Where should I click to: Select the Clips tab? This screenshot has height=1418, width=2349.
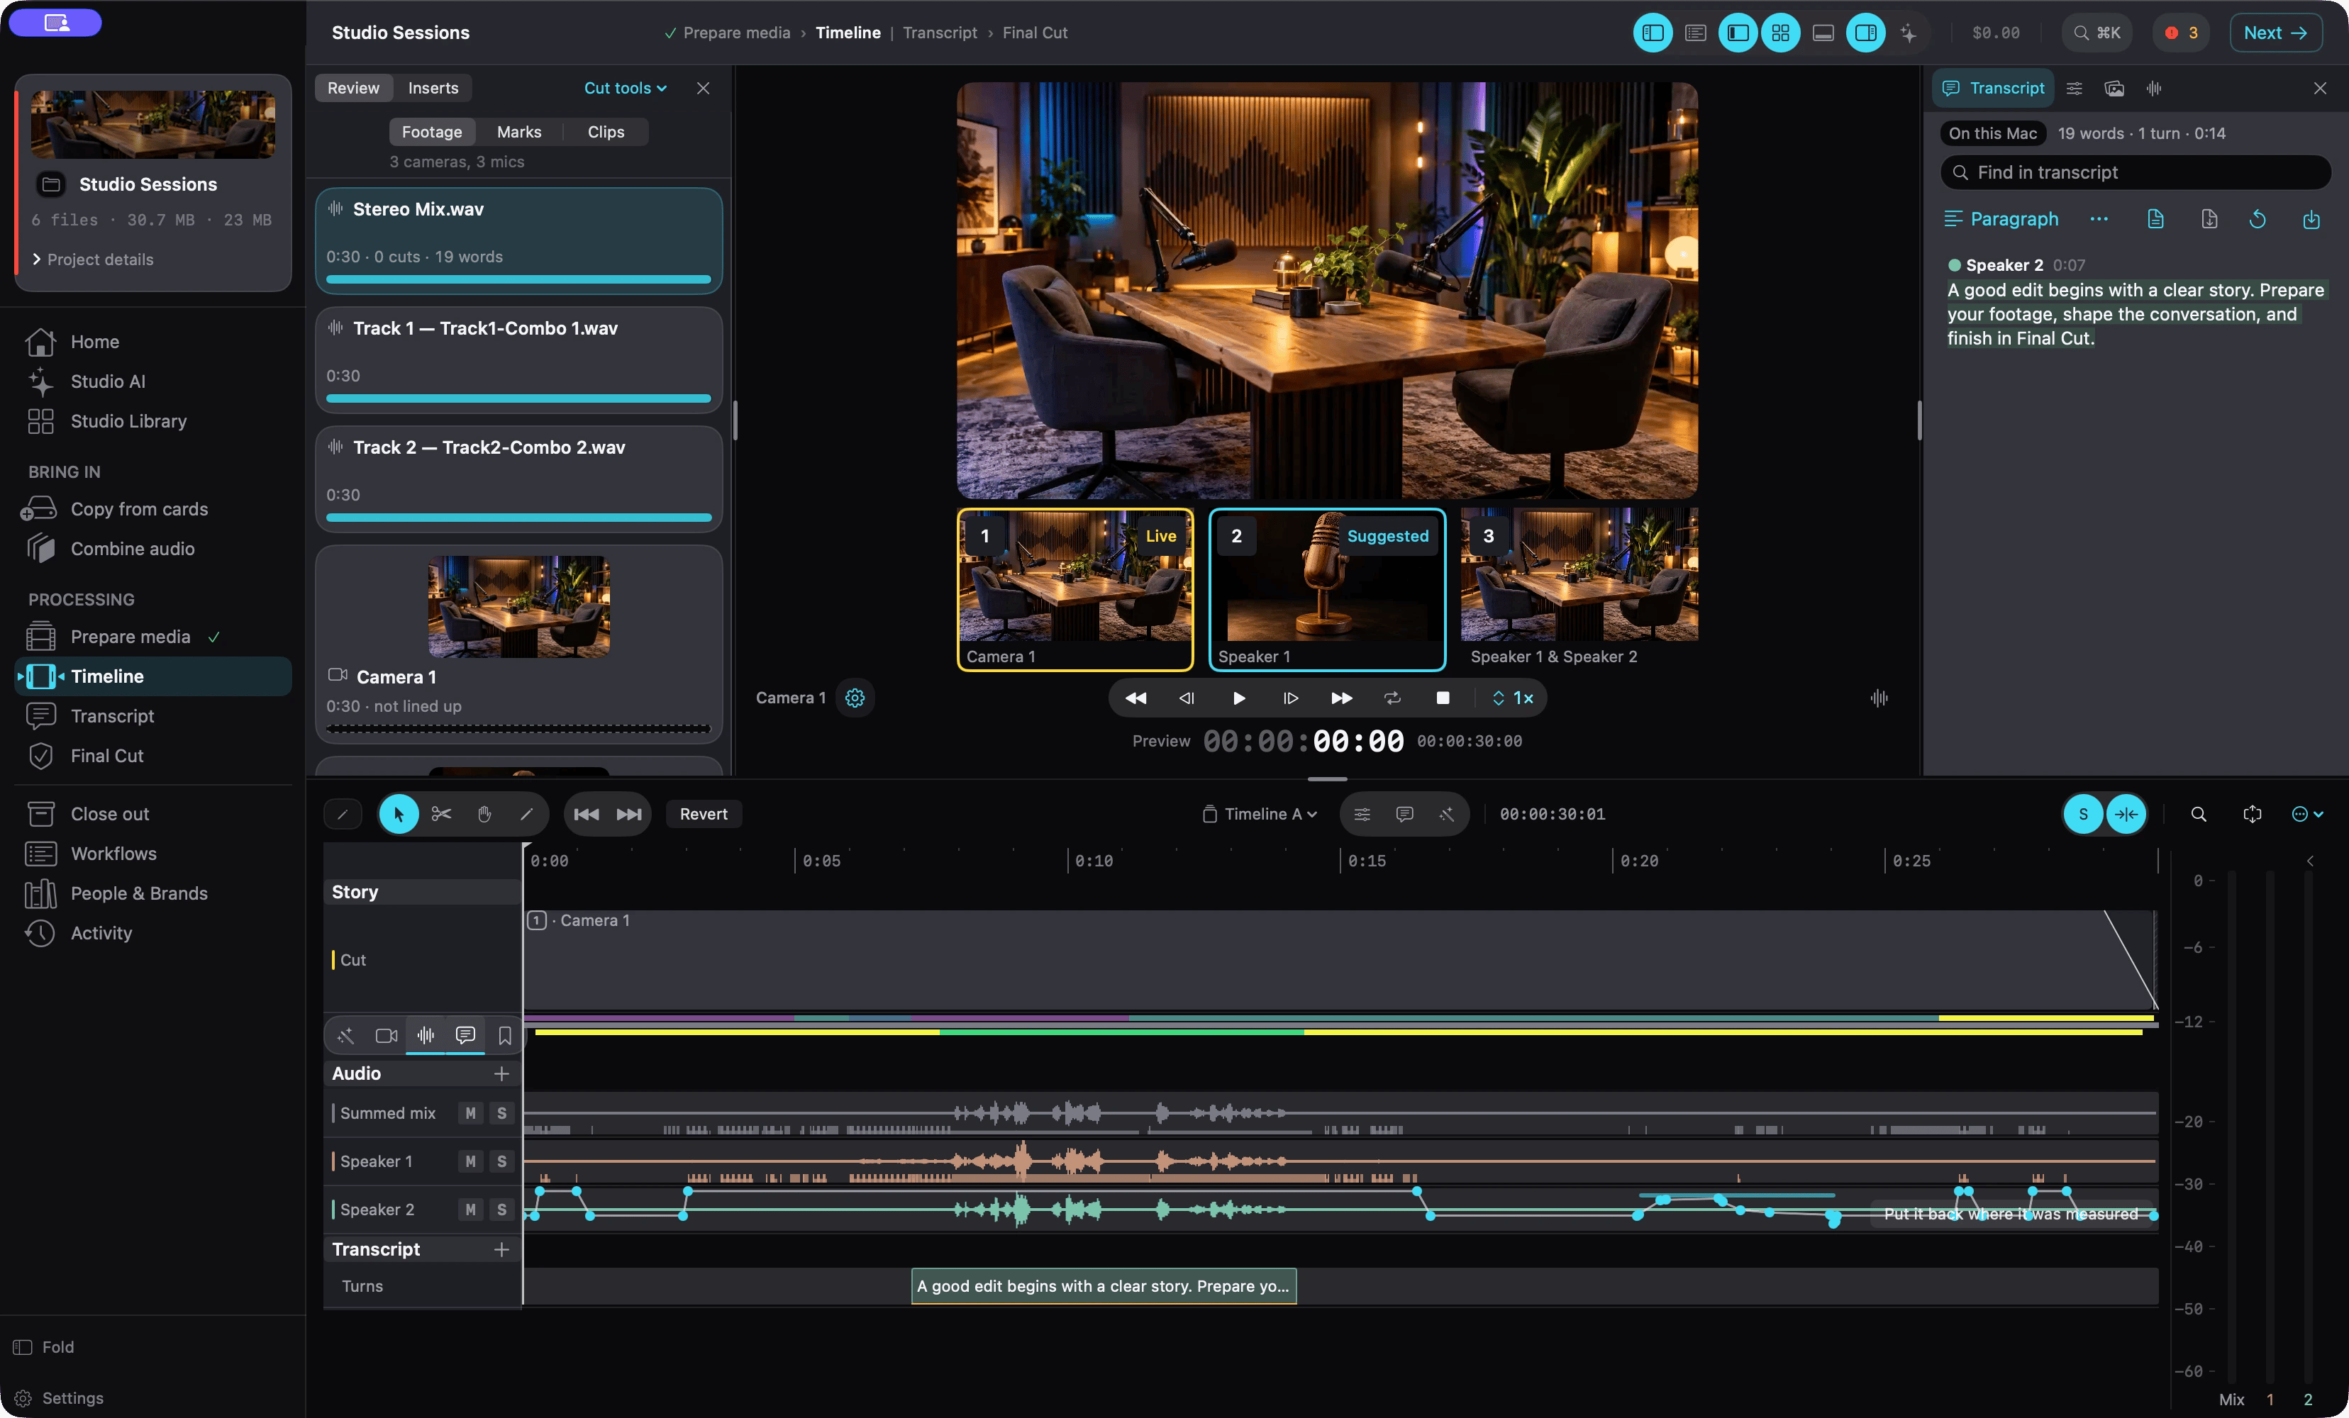606,131
